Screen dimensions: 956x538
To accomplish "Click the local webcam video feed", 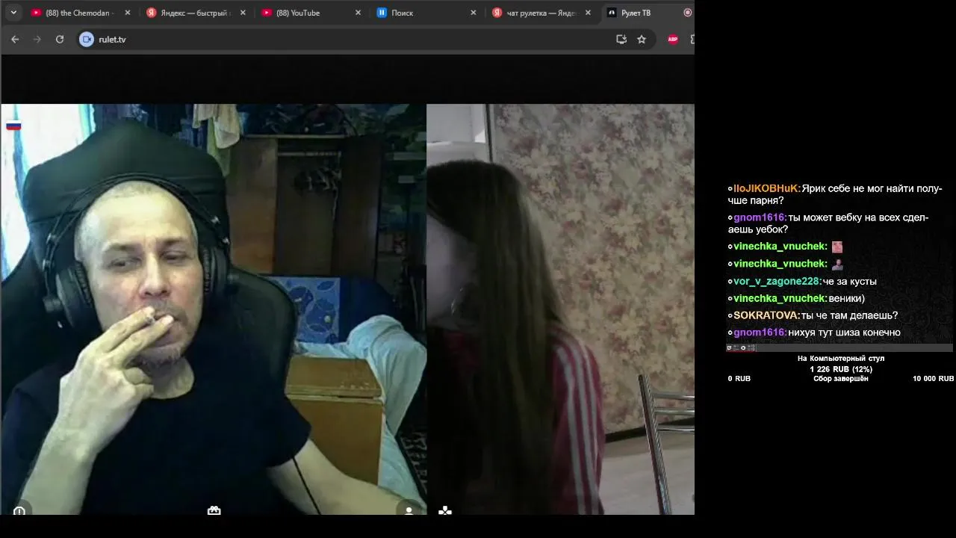I will click(x=214, y=309).
